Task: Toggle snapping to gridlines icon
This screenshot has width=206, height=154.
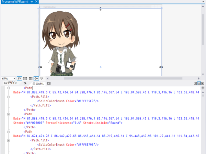Action: (31, 78)
